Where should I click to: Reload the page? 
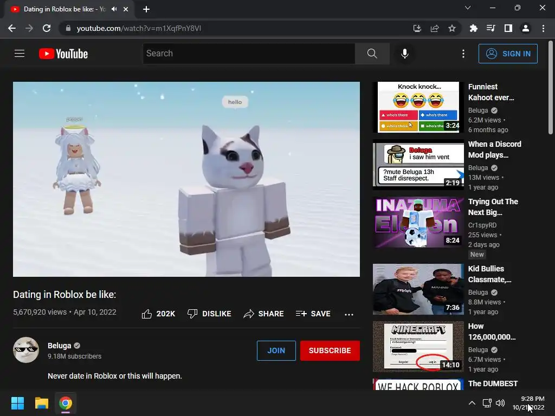tap(47, 28)
